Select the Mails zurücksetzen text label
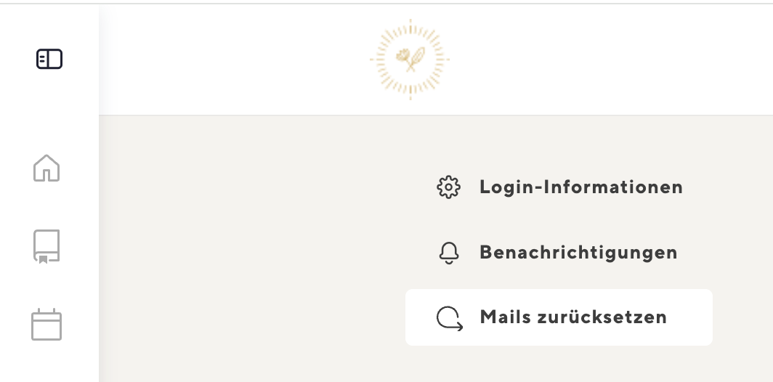The image size is (773, 382). 572,317
